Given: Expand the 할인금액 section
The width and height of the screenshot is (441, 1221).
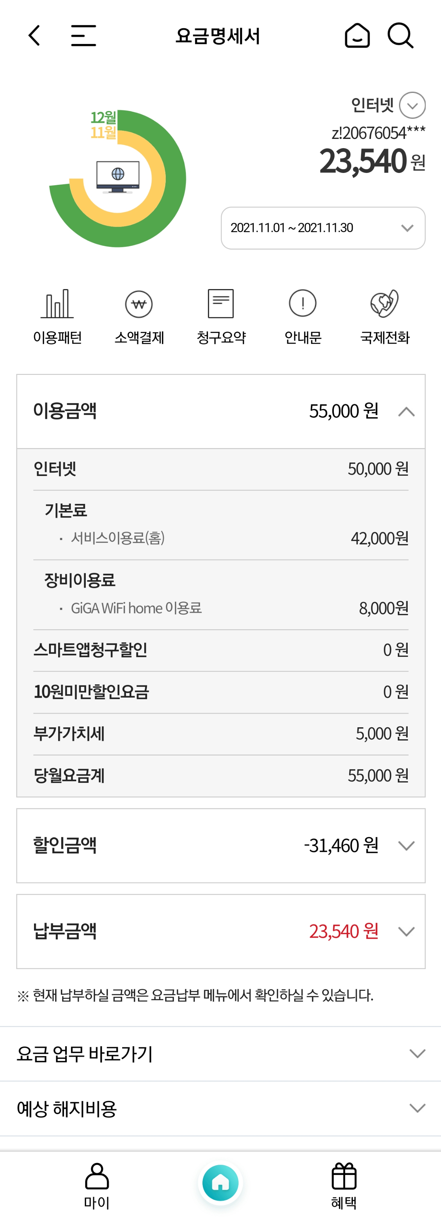Looking at the screenshot, I should tap(221, 845).
